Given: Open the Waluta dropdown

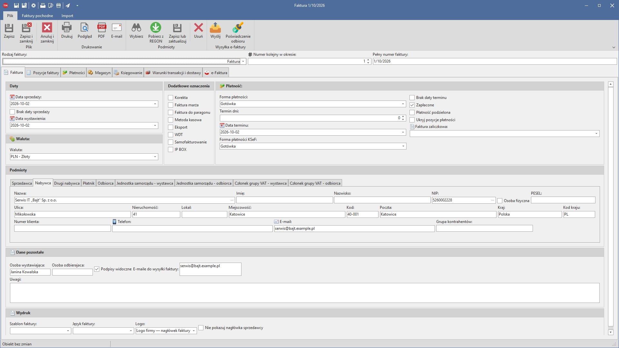Looking at the screenshot, I should point(155,157).
